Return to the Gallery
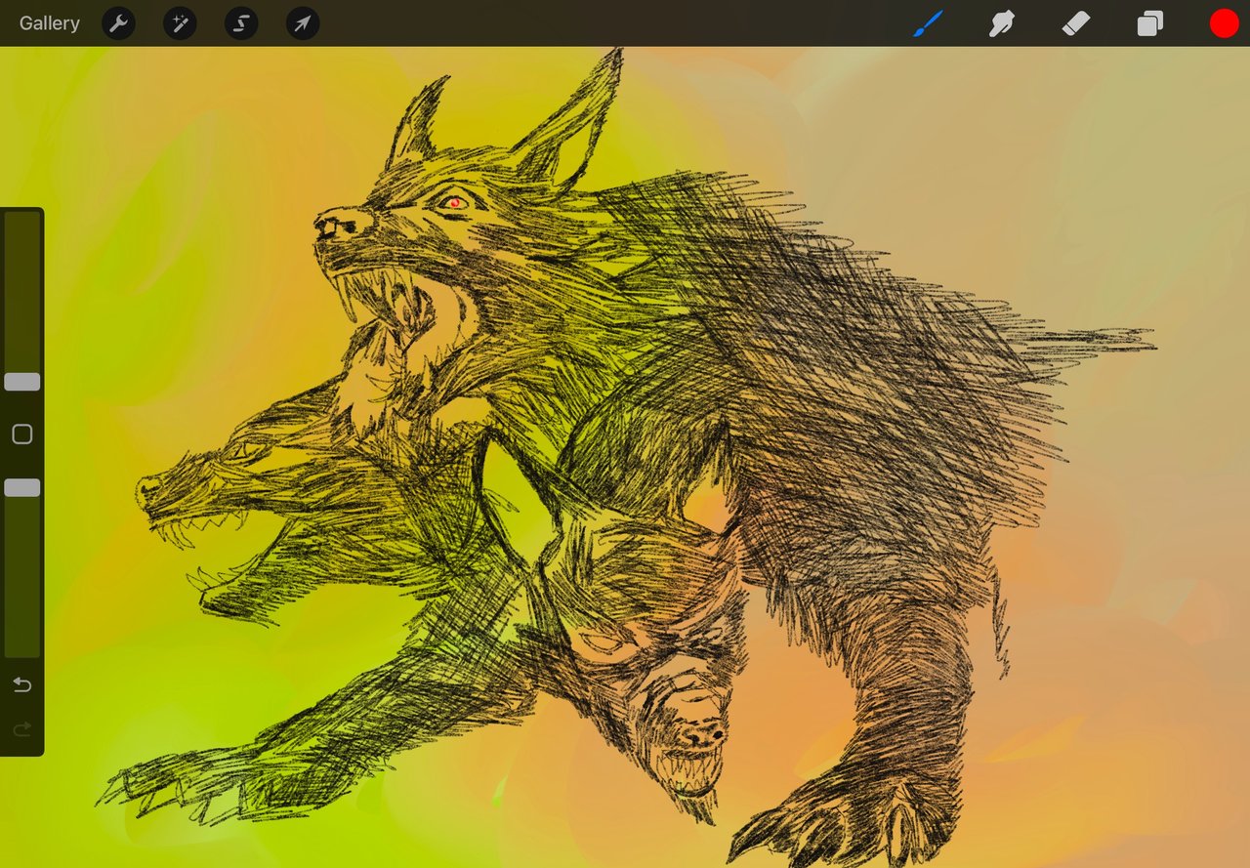 point(50,23)
